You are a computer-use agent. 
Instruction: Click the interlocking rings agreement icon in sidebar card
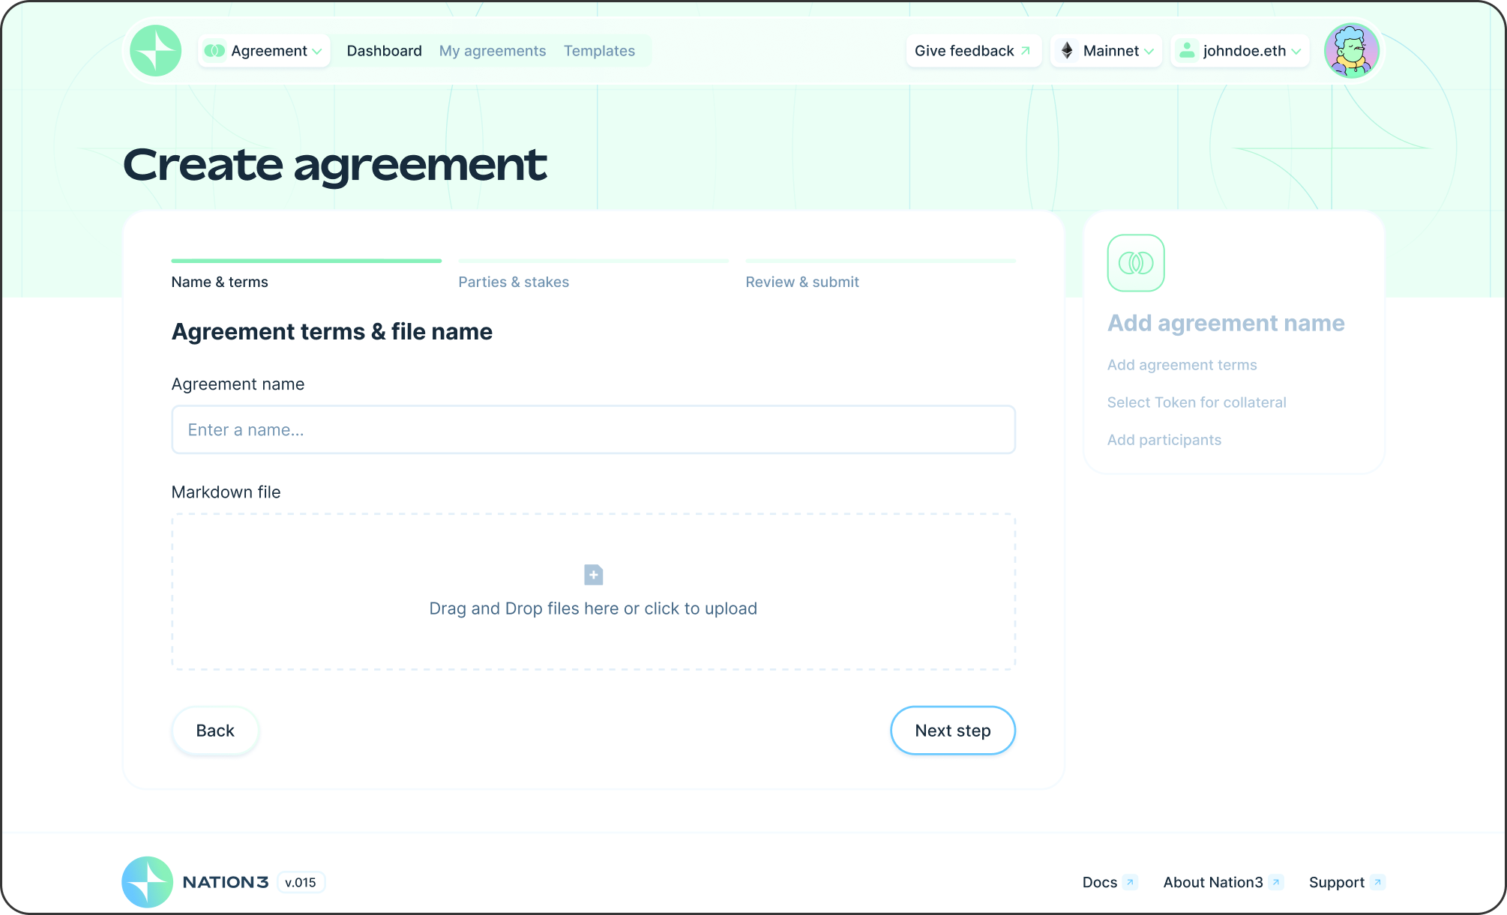[x=1136, y=263]
